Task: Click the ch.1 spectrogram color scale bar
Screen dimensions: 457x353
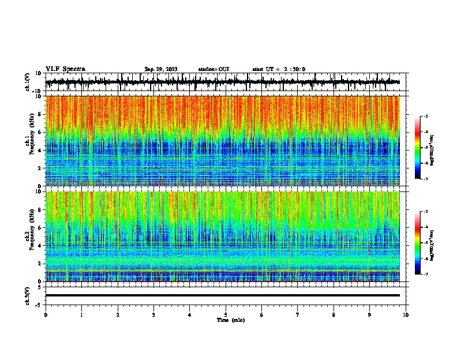Action: click(417, 148)
